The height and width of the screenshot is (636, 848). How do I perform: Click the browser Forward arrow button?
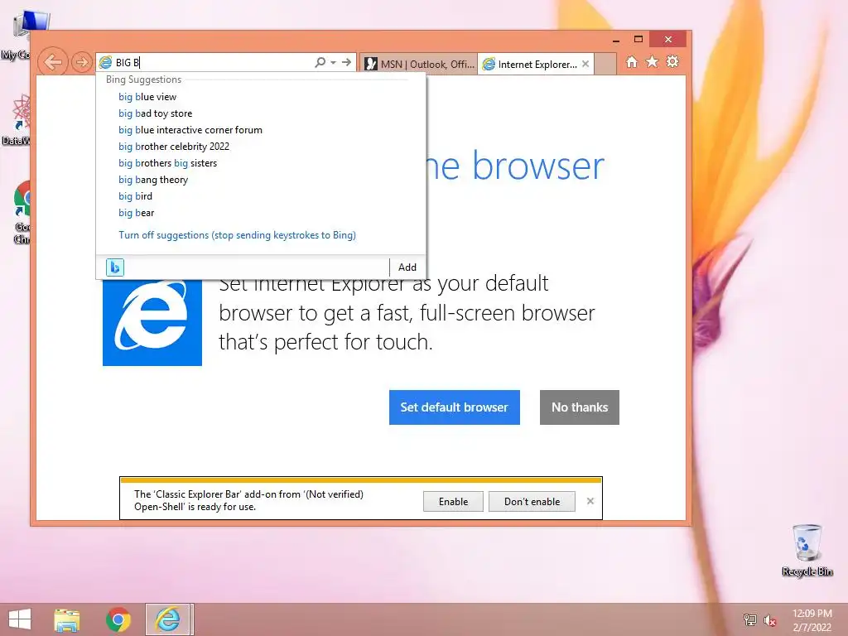pyautogui.click(x=82, y=63)
